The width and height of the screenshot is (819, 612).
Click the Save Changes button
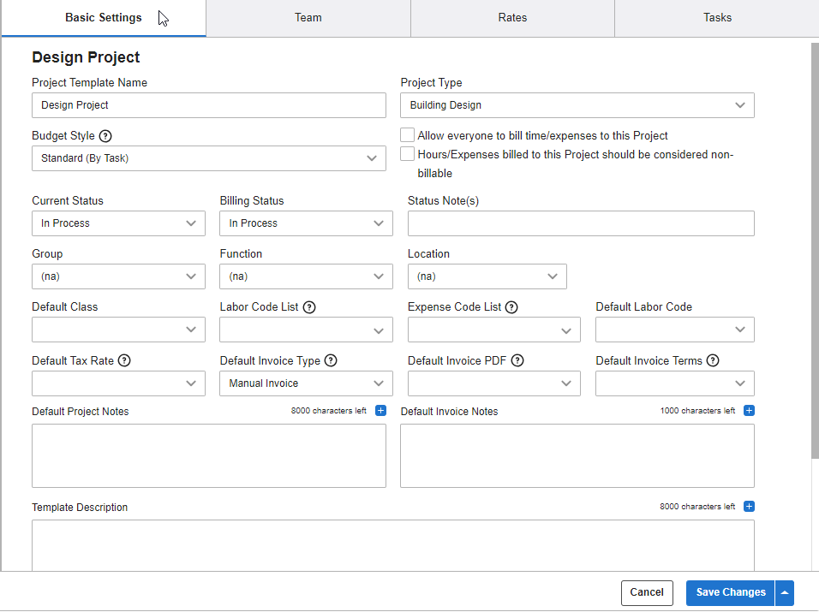[x=730, y=592]
